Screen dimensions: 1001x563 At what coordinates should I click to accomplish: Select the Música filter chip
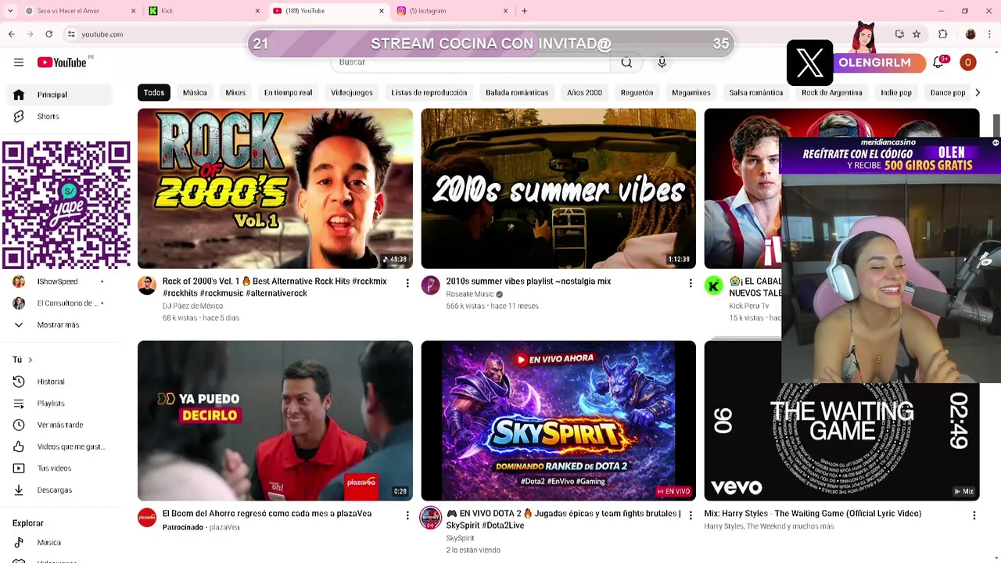[195, 92]
